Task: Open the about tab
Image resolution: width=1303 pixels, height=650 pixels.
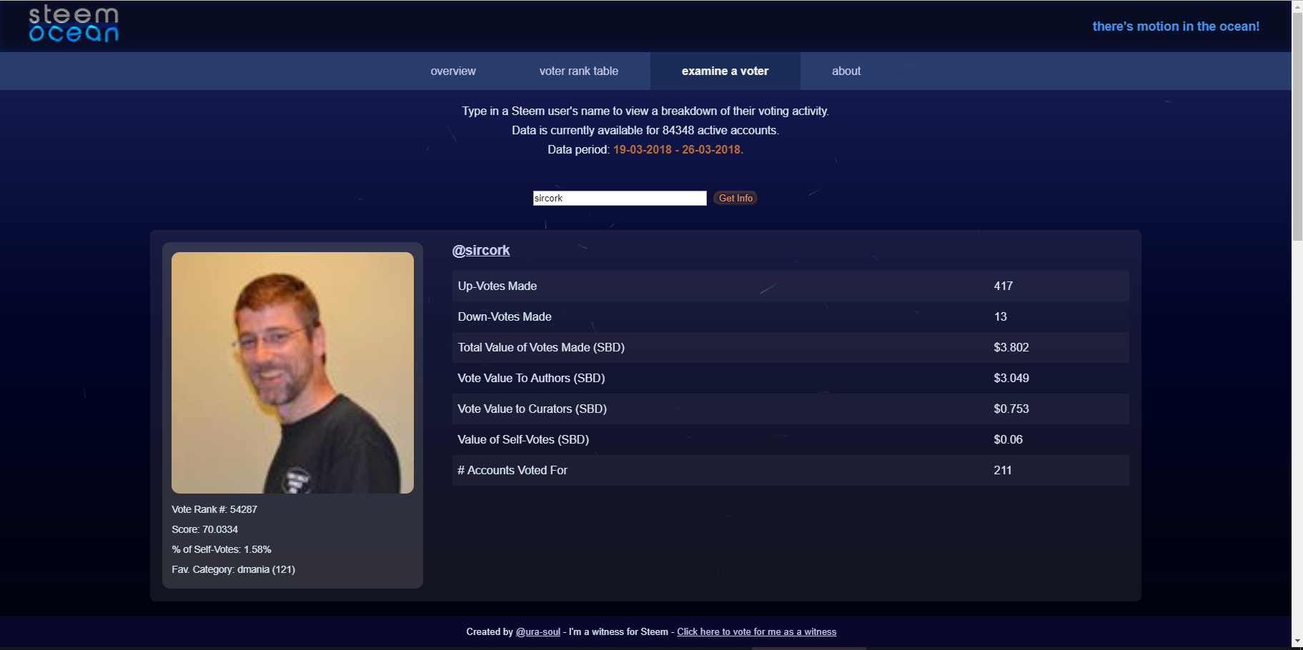Action: (846, 71)
